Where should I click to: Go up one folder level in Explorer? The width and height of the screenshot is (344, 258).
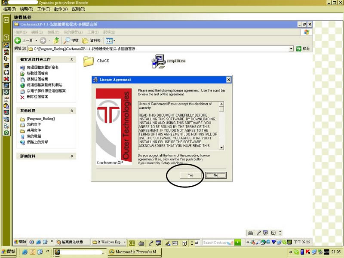(56, 40)
